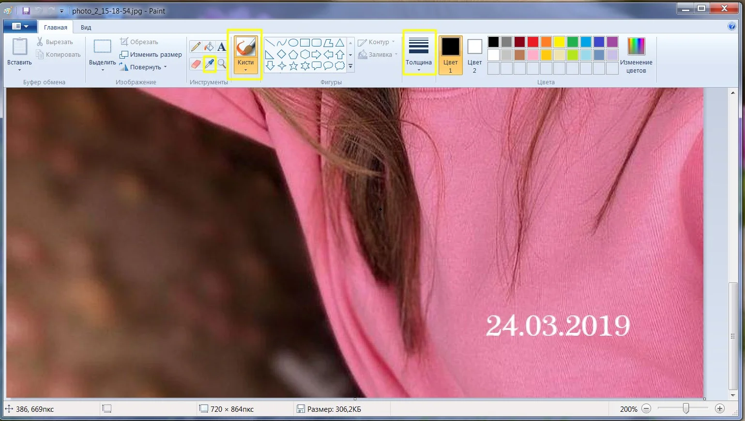Open the blue Paint file menu
Screen dimensions: 745x421
point(20,26)
